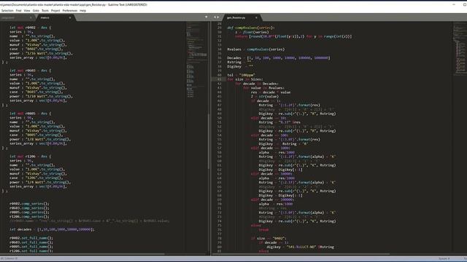Open the Find menu
This screenshot has width=467, height=262.
pyautogui.click(x=18, y=10)
